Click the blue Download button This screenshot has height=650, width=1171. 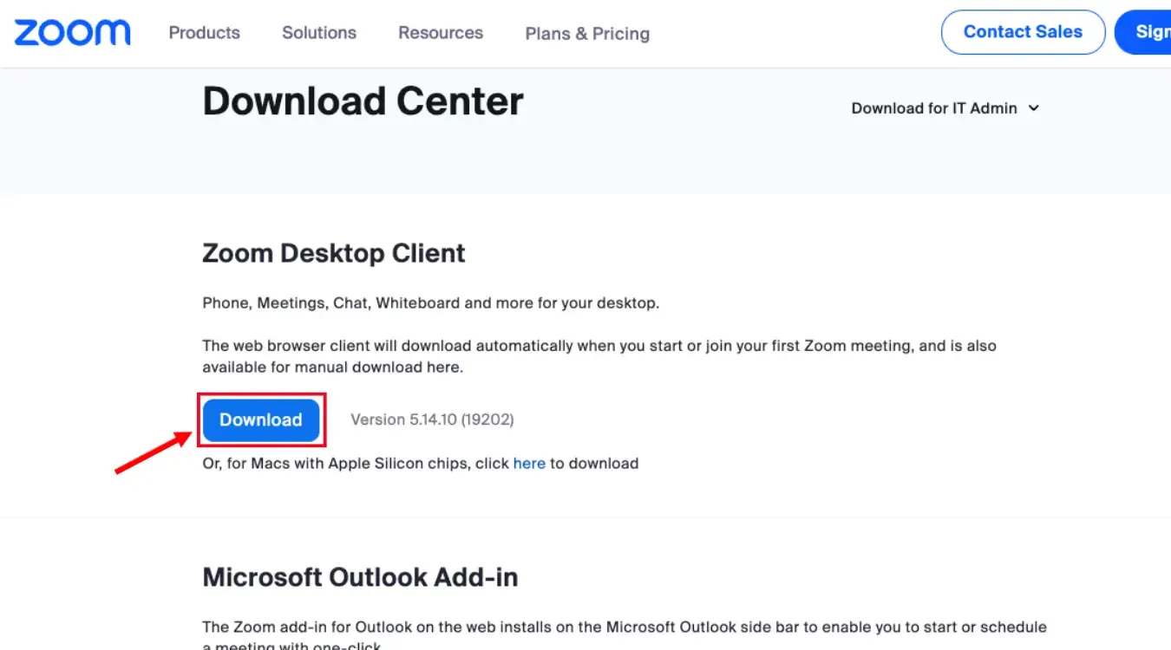[261, 420]
